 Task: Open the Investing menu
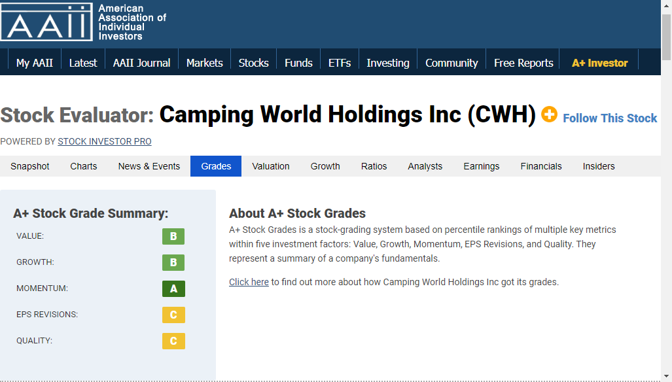click(x=388, y=63)
